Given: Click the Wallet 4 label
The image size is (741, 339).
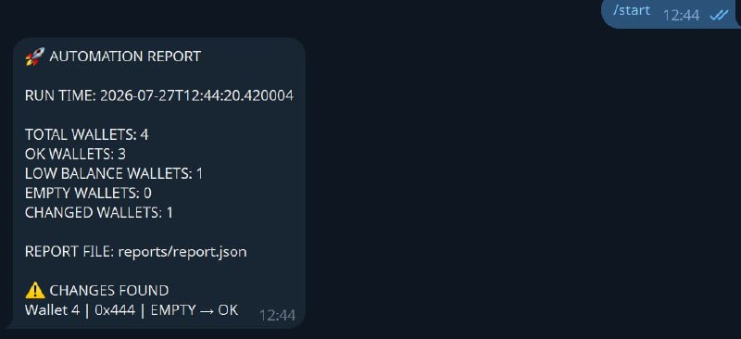Looking at the screenshot, I should [x=53, y=310].
